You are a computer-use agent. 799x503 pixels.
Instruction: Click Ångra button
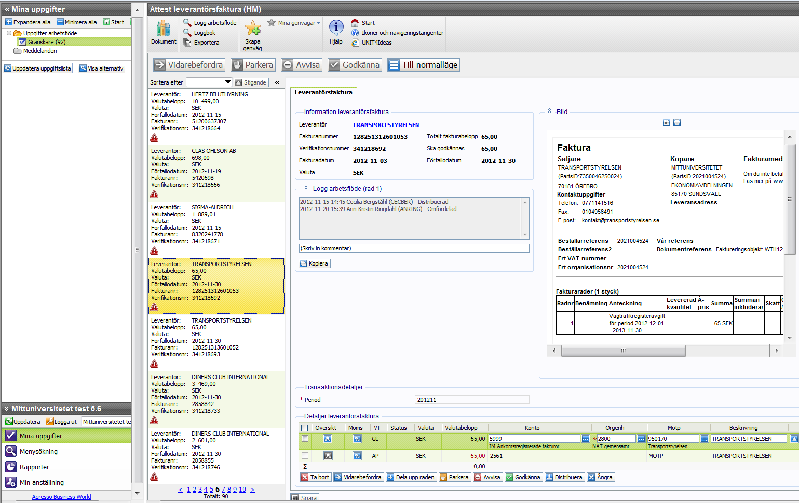click(x=601, y=477)
